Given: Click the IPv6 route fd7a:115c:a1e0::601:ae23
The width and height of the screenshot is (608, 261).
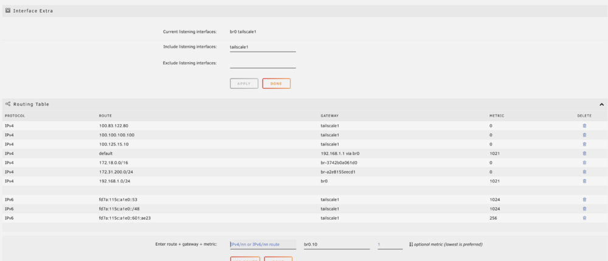Looking at the screenshot, I should [x=125, y=218].
